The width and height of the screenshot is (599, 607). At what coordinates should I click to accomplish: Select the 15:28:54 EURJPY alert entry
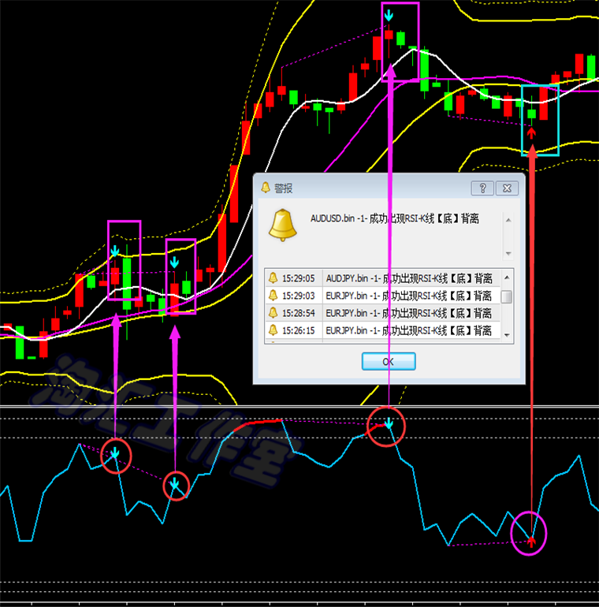click(383, 313)
